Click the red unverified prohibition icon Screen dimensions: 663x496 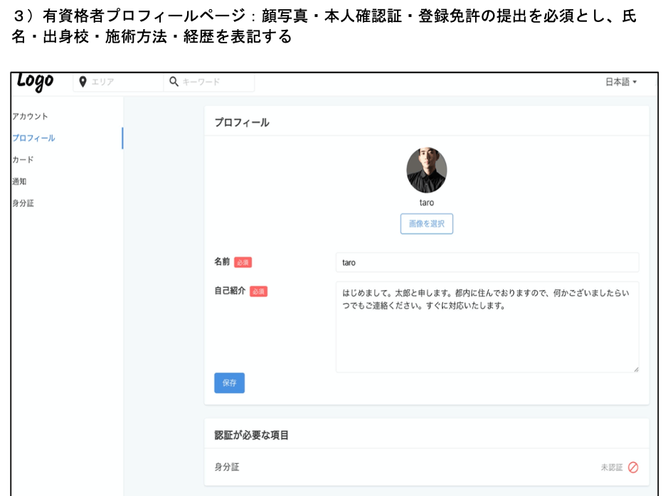tap(632, 468)
